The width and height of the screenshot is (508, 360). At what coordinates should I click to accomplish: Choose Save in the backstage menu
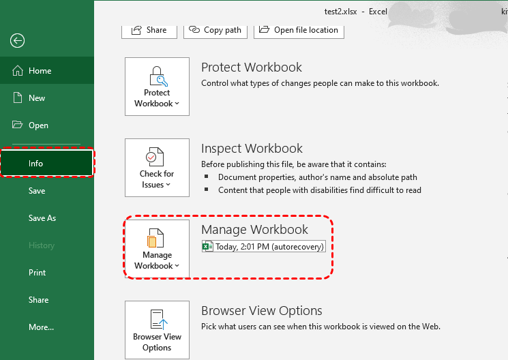37,191
